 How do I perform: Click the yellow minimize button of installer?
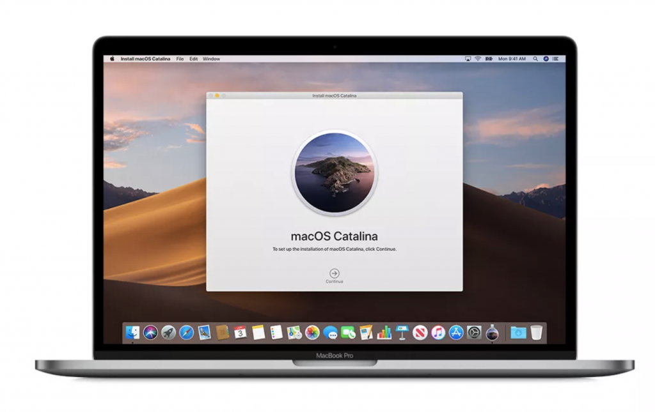coord(217,95)
